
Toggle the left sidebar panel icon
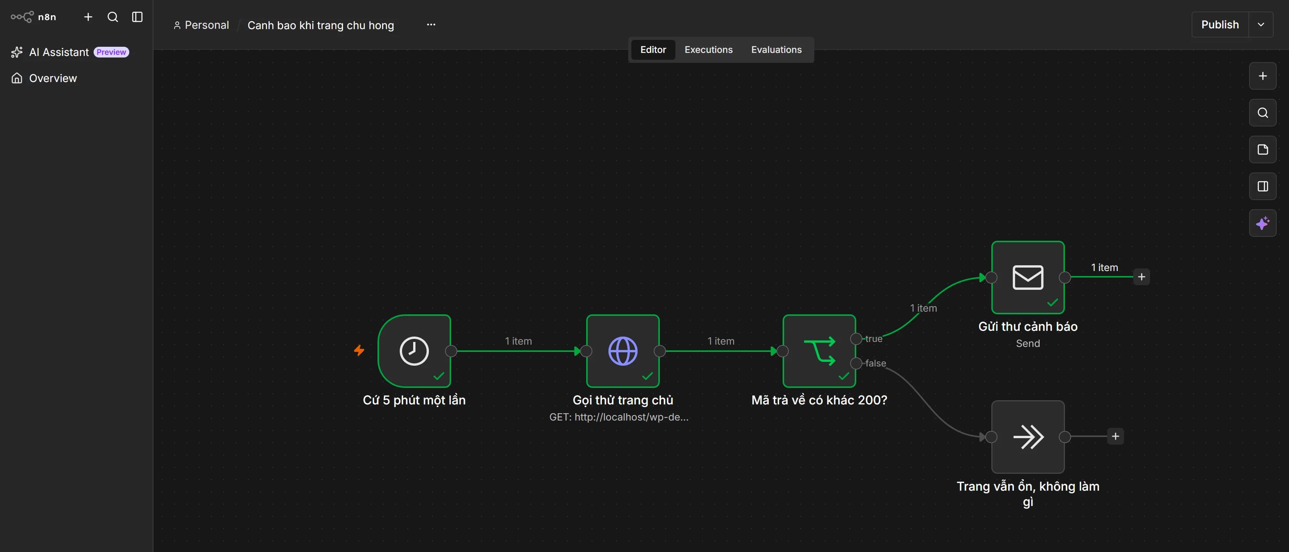137,17
